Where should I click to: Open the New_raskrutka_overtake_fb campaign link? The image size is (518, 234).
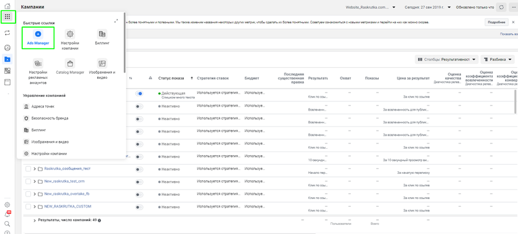point(67,194)
